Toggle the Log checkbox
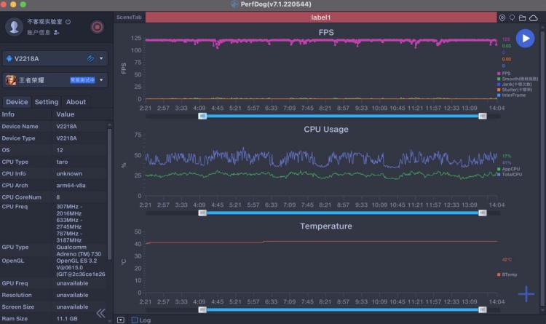 tap(135, 320)
